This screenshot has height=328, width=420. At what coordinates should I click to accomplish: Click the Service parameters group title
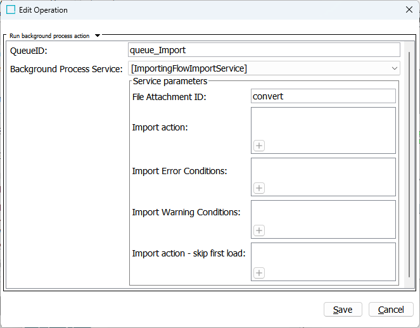pos(170,81)
